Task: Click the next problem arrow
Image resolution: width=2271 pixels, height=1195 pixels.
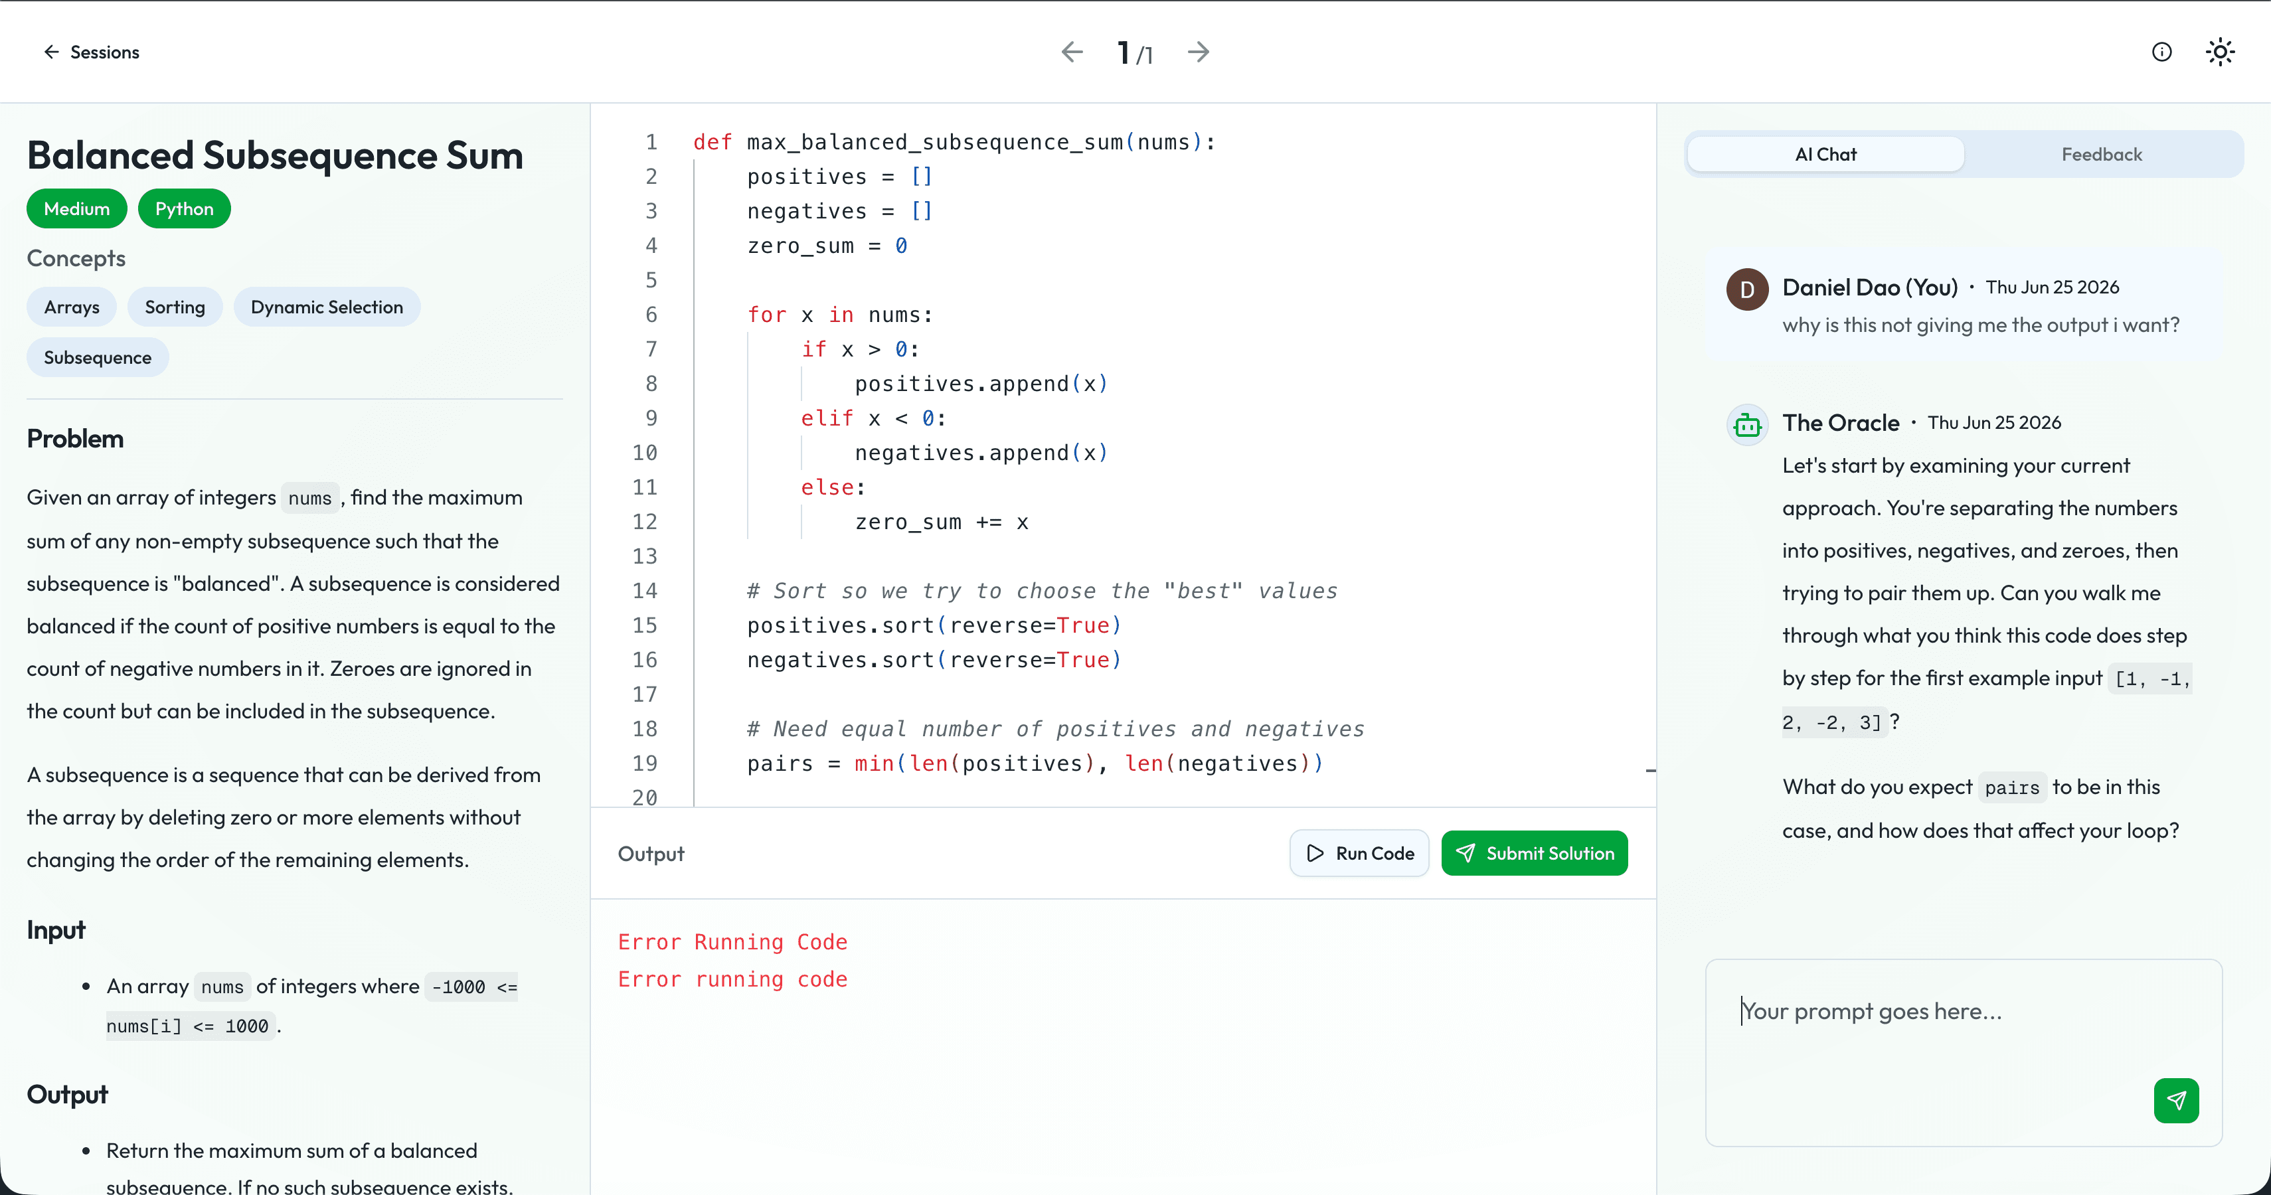Action: [x=1198, y=52]
